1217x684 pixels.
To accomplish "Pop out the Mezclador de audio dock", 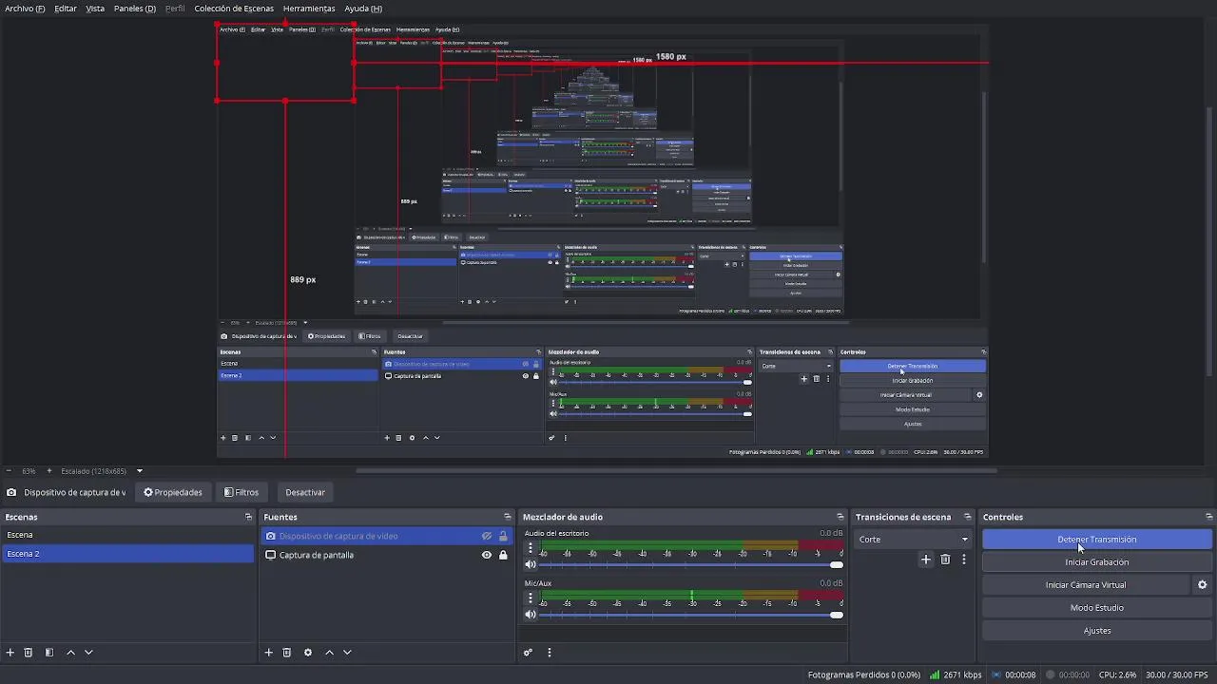I will pos(840,517).
